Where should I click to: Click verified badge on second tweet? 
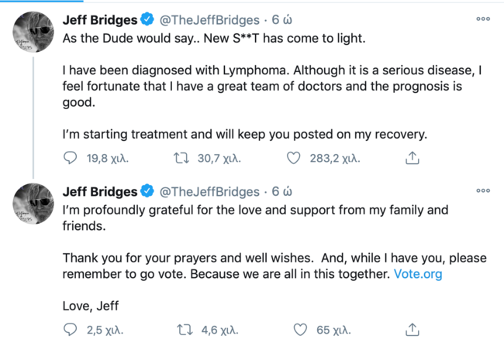point(148,191)
